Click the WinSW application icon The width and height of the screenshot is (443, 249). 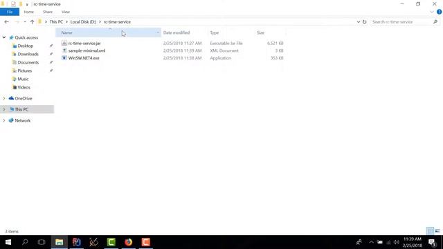pyautogui.click(x=64, y=58)
